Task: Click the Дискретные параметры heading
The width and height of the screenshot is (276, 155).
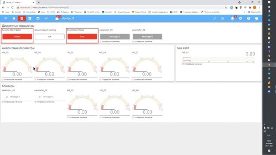Action: 18,26
